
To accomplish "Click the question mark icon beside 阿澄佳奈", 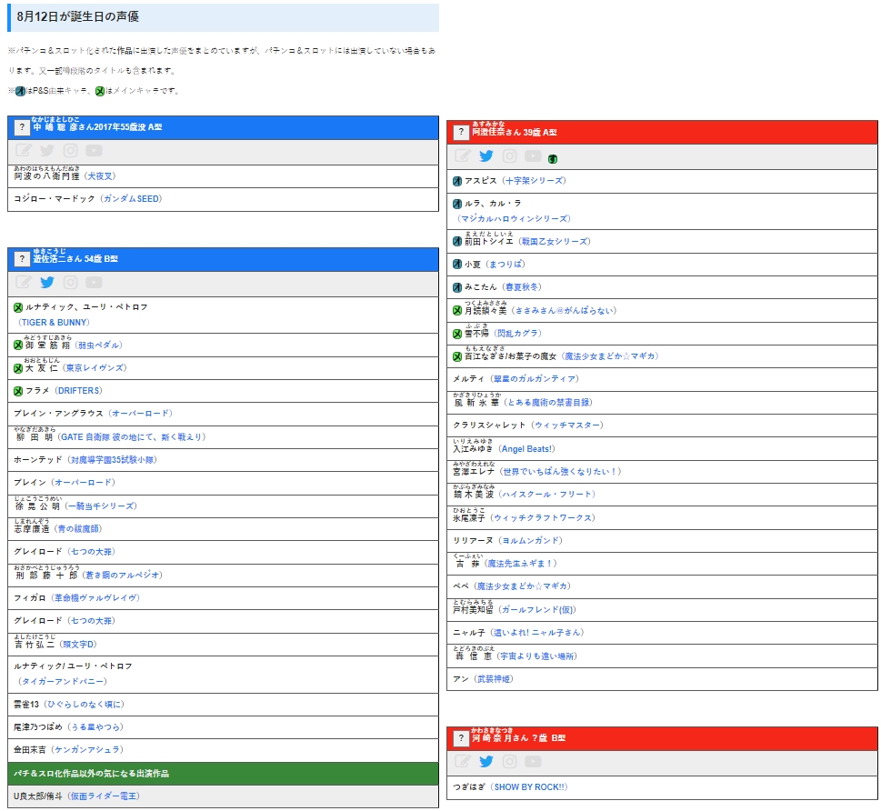I will [461, 132].
